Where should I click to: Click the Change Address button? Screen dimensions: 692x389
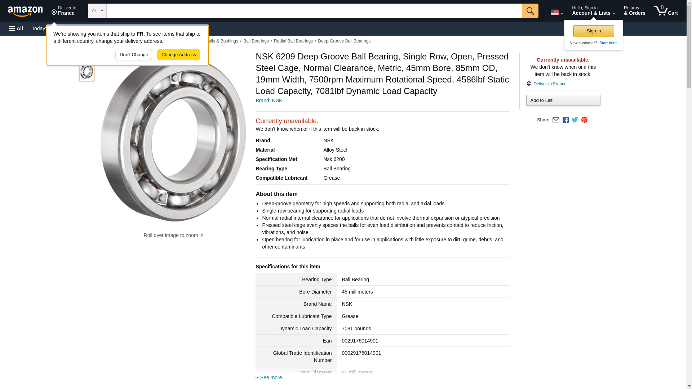coord(178,55)
